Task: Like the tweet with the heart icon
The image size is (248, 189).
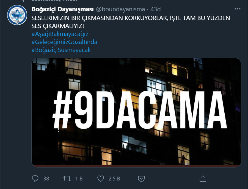Action: [x=101, y=179]
